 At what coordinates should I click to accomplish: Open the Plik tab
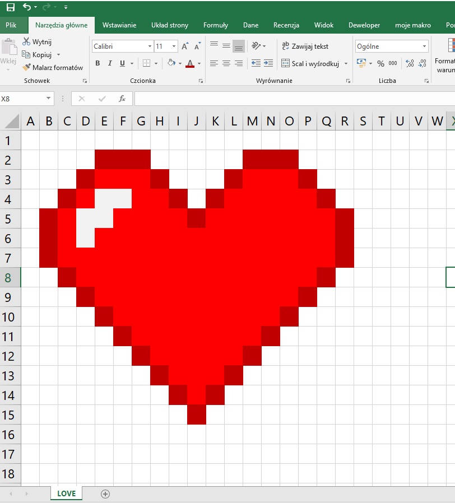tap(11, 25)
